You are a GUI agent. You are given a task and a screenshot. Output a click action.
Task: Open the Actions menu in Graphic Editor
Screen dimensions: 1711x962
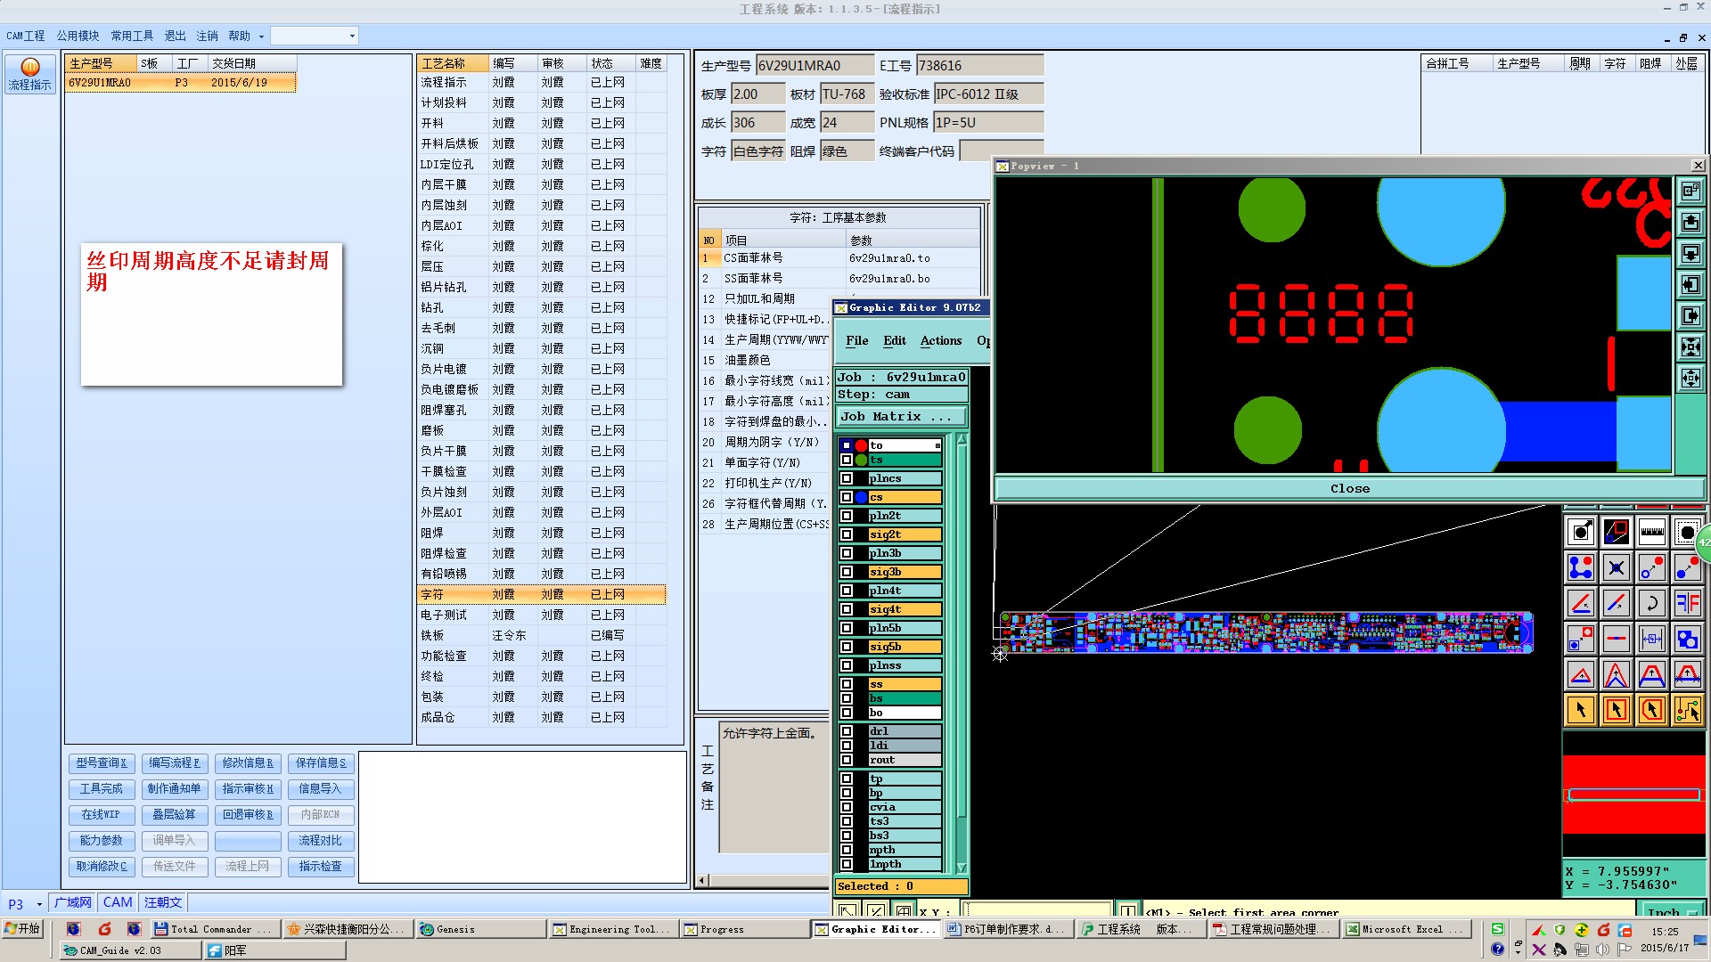pos(940,340)
